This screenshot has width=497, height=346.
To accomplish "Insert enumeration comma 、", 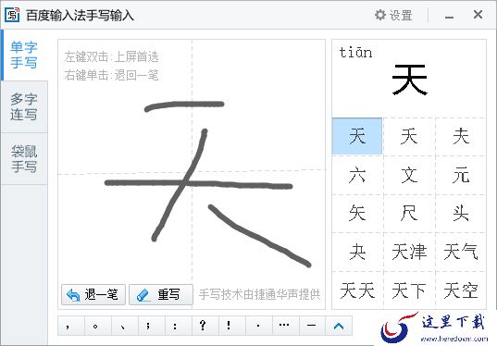I will pyautogui.click(x=125, y=326).
